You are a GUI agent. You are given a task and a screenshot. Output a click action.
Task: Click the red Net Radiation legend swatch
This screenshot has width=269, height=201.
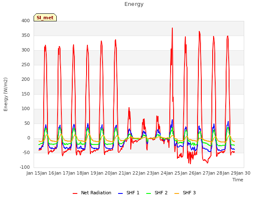(x=75, y=193)
